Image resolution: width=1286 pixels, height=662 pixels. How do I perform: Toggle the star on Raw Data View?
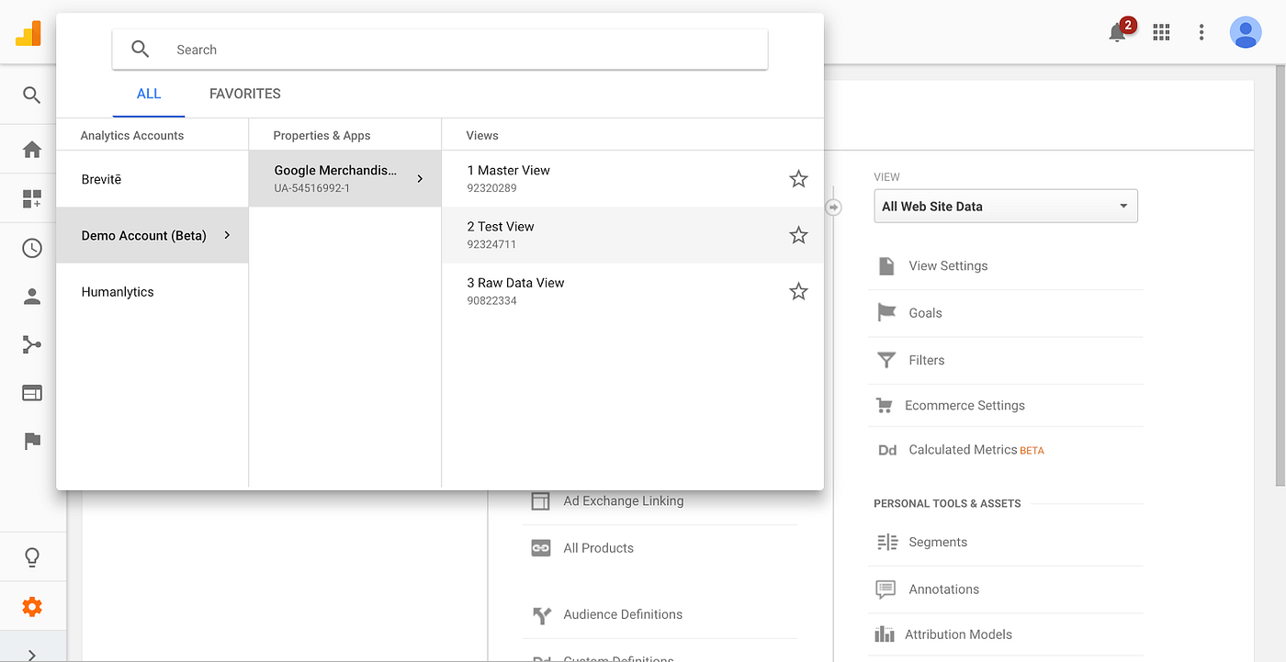797,290
